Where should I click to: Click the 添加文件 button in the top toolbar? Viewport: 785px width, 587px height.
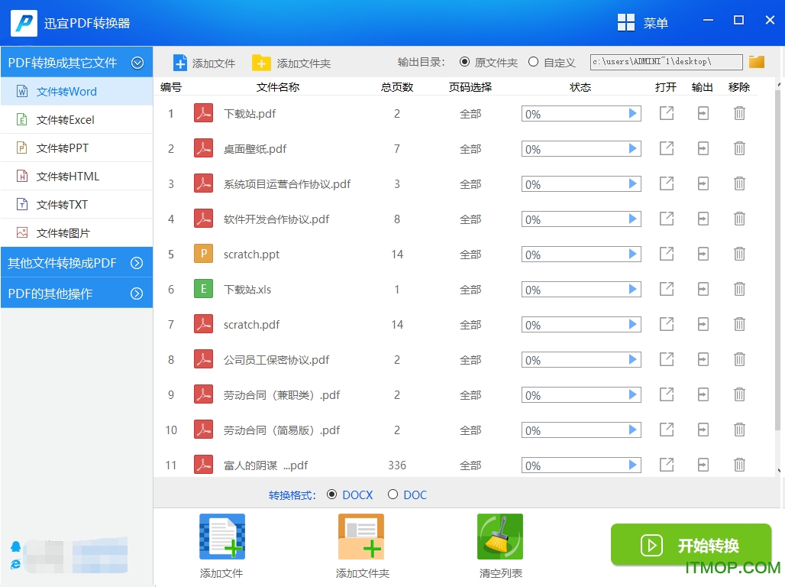[204, 62]
